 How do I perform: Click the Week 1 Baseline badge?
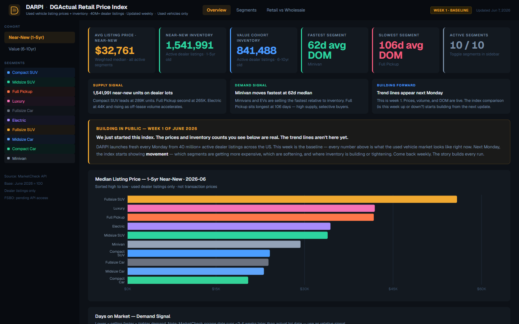[451, 10]
